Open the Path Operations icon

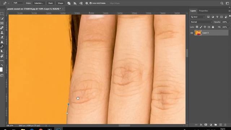(69, 3)
